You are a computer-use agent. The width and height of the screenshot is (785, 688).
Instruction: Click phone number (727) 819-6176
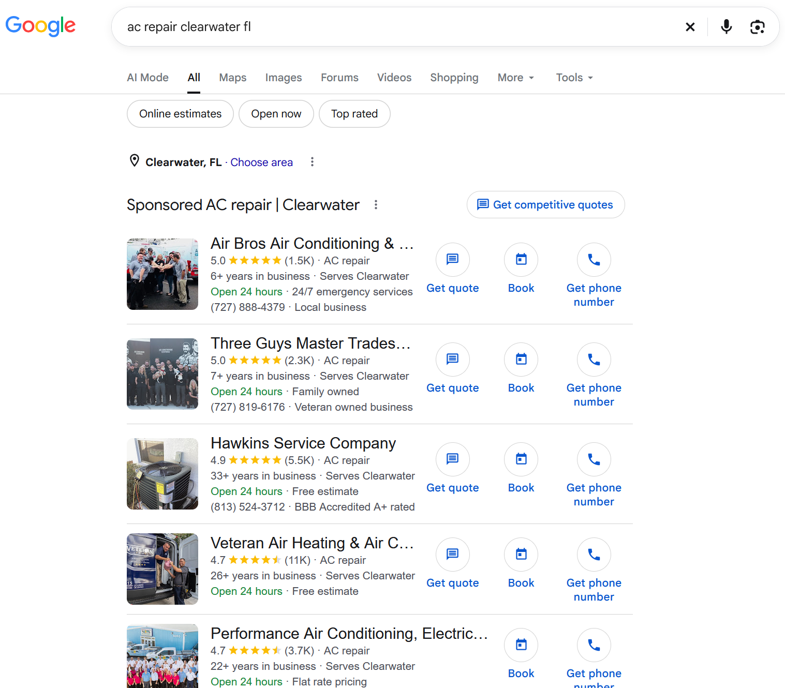click(x=248, y=407)
